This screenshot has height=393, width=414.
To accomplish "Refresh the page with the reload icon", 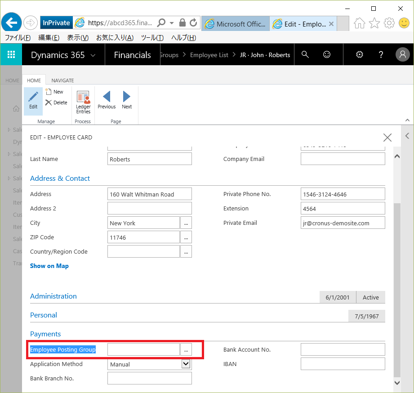I will coord(193,23).
